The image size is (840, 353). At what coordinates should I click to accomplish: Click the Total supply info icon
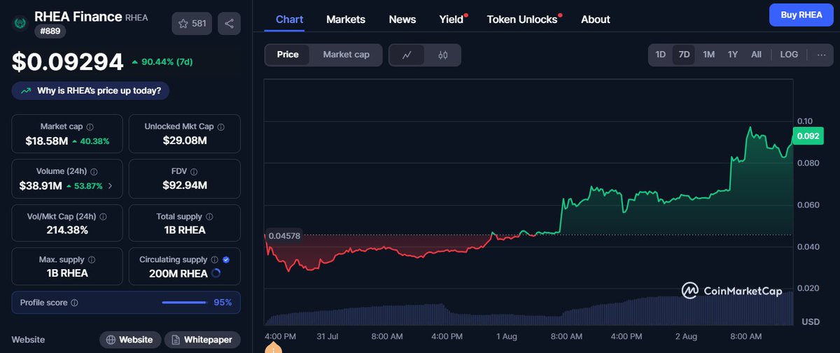pos(209,217)
